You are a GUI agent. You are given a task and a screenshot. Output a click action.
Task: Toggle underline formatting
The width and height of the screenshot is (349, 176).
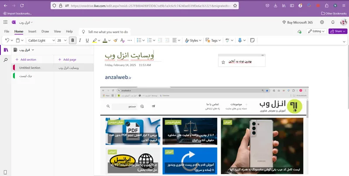tap(87, 40)
